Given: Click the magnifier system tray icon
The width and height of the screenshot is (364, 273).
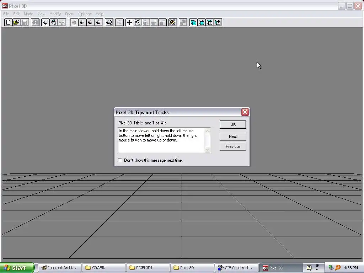Looking at the screenshot, I should pyautogui.click(x=338, y=268).
